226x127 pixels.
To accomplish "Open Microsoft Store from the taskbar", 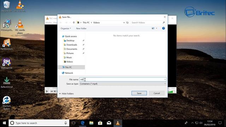I will tap(100, 123).
